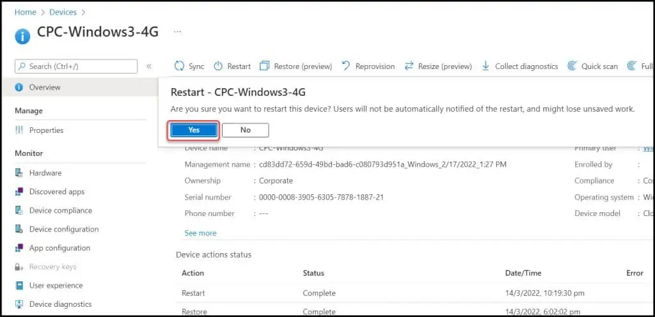
Task: Click the Restart dialog title text
Action: pos(238,92)
